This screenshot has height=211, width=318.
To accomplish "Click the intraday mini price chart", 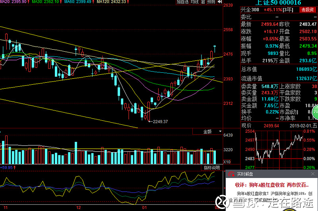I will [x=279, y=150].
